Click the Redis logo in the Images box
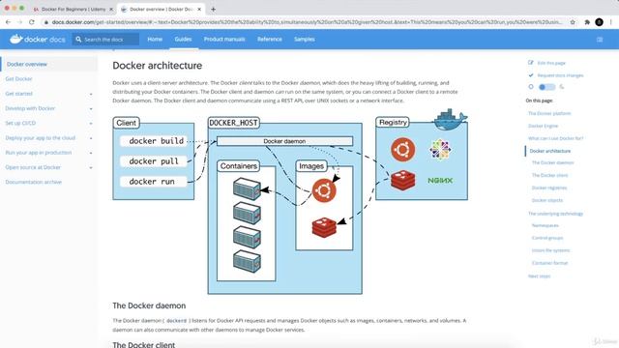 (324, 227)
